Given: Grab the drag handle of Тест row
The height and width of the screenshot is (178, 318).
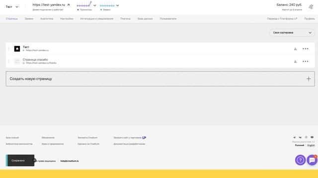Looking at the screenshot, I should pyautogui.click(x=9, y=48).
